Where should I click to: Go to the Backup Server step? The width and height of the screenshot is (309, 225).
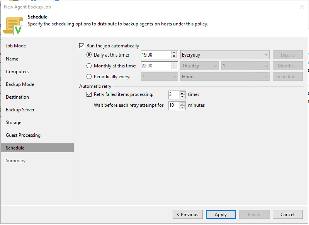pyautogui.click(x=20, y=110)
